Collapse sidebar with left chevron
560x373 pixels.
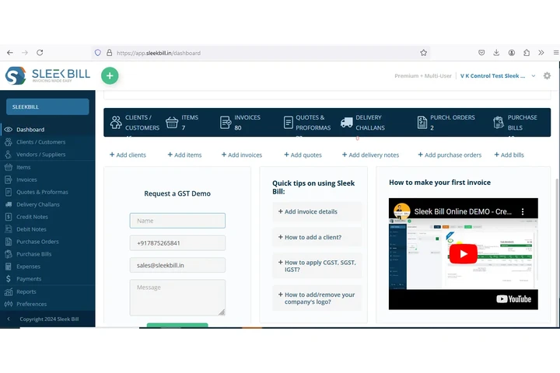[x=9, y=319]
